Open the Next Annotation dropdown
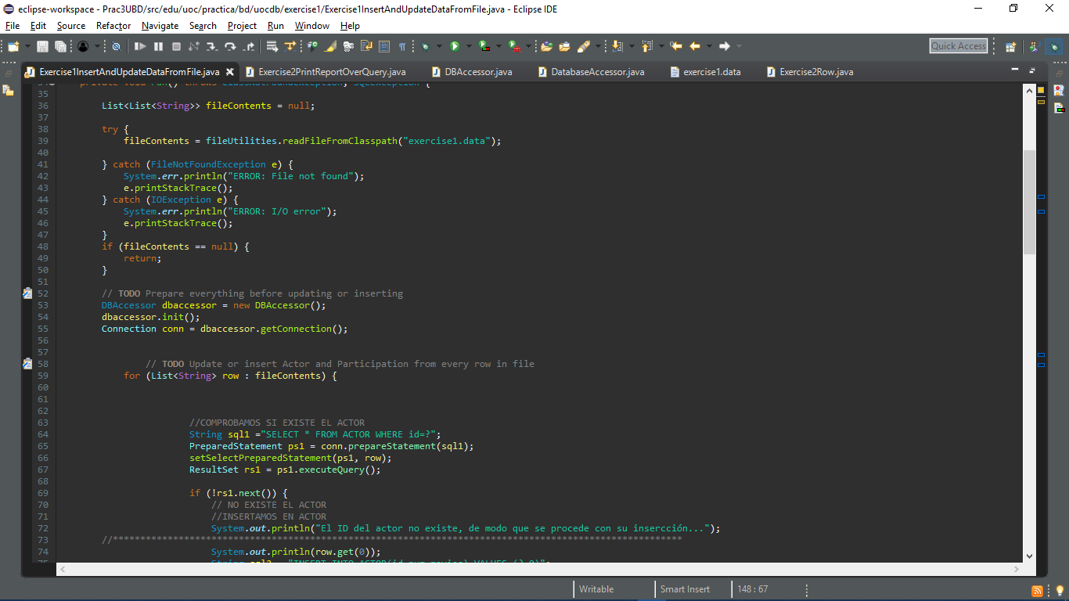The height and width of the screenshot is (601, 1069). tap(632, 46)
